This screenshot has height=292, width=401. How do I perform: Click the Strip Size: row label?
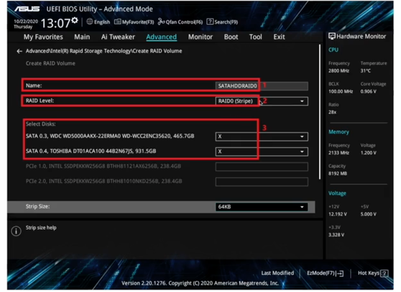38,207
